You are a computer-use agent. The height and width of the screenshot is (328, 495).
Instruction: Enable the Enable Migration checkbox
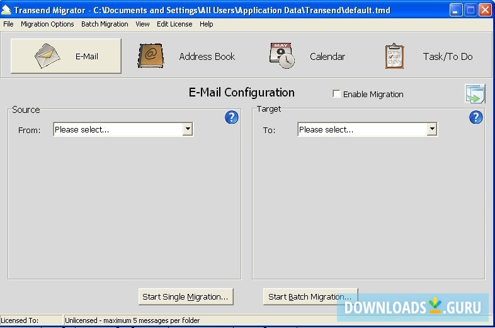point(336,93)
